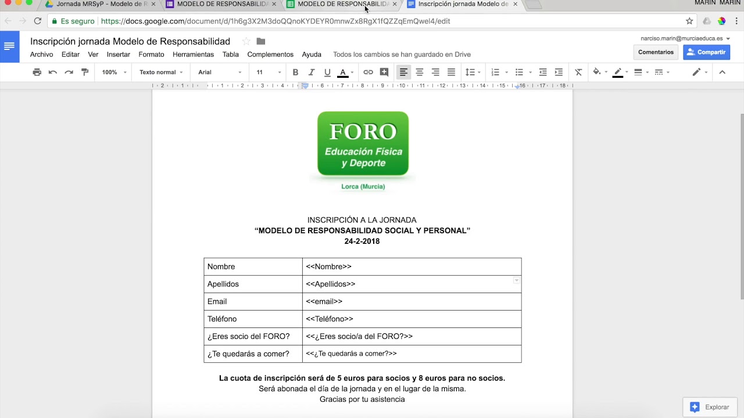This screenshot has width=744, height=418.
Task: Open the narciso.marin@murciaeduca.es account menu
Action: click(x=685, y=38)
